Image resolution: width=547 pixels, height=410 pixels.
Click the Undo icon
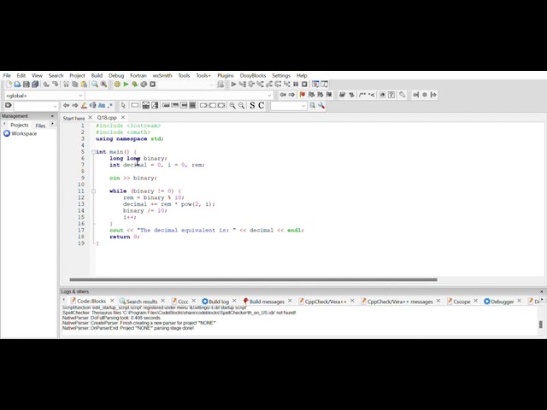tap(46, 85)
